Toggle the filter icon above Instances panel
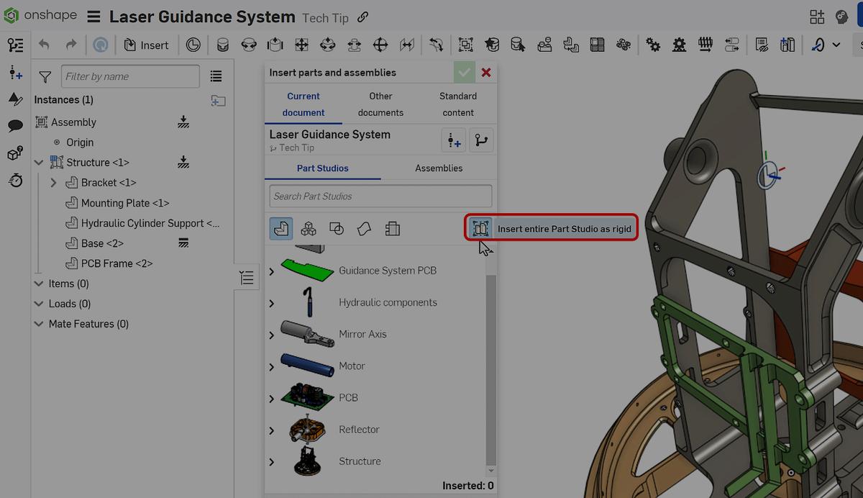This screenshot has width=863, height=498. [44, 76]
